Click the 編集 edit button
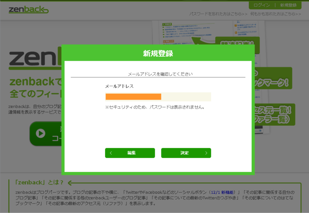 [x=130, y=153]
